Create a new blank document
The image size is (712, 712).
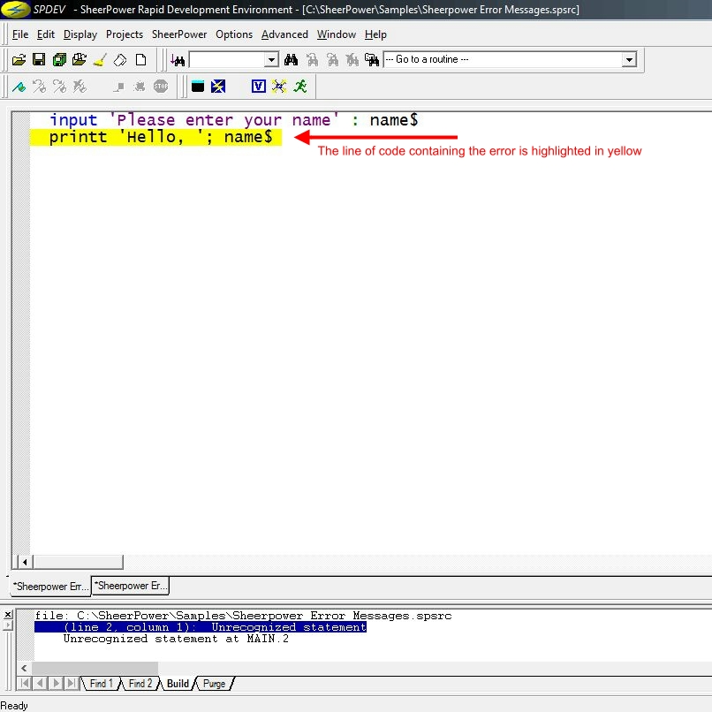pyautogui.click(x=140, y=59)
